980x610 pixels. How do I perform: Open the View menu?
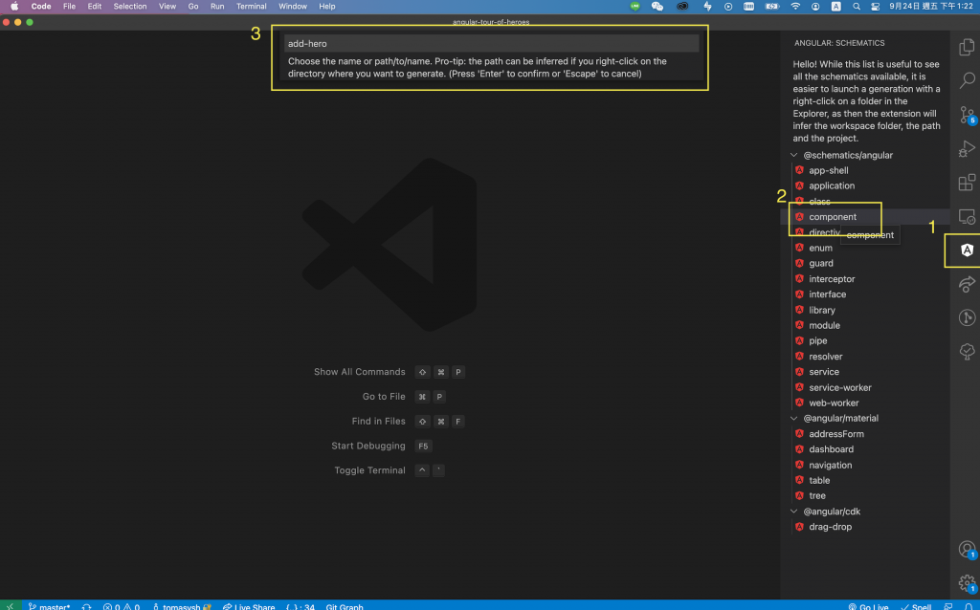tap(167, 7)
